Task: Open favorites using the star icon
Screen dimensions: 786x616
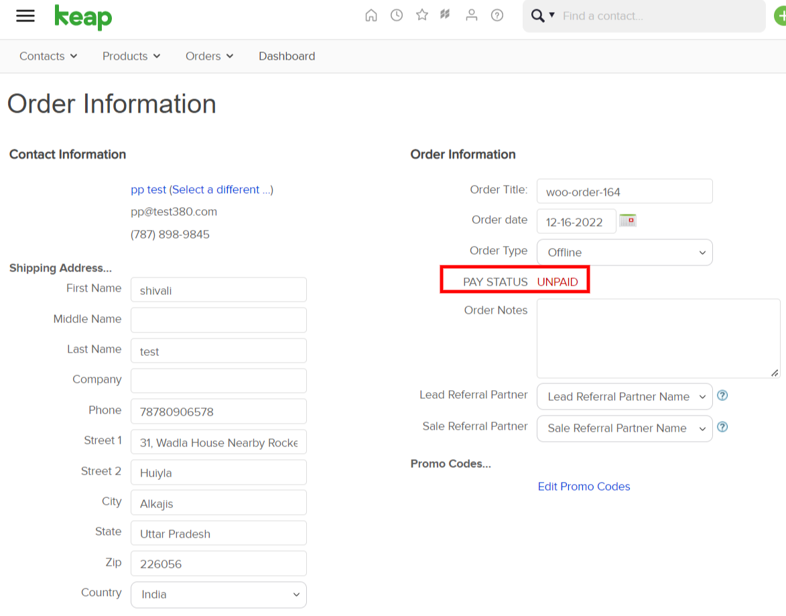Action: pos(421,15)
